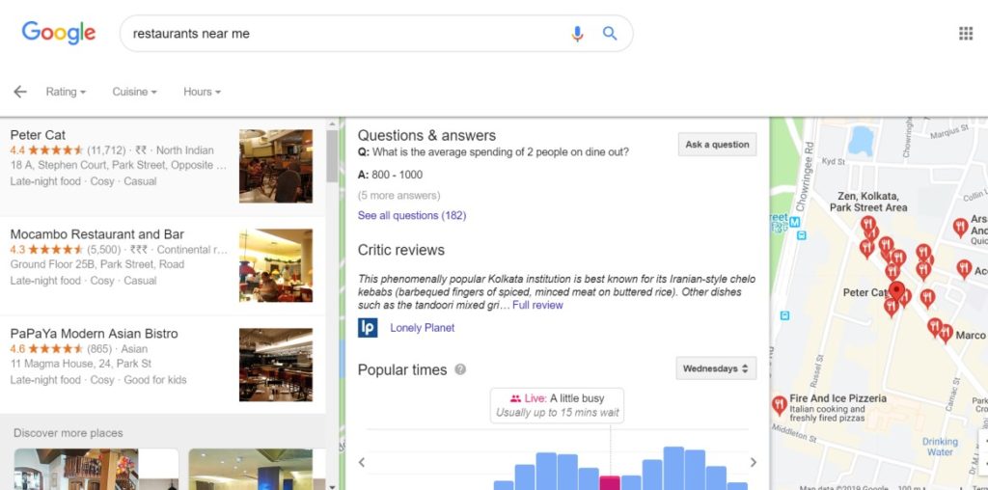Click PaPaYa address 11 Magma House
The height and width of the screenshot is (490, 988).
click(x=81, y=364)
